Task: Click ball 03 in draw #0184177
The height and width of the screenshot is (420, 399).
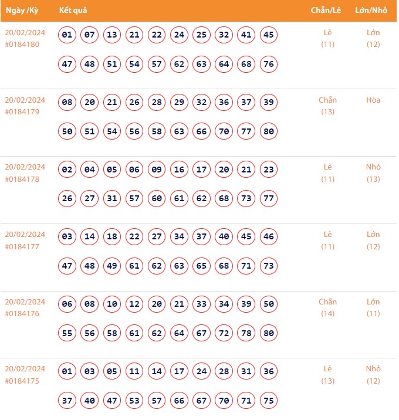Action: [67, 237]
